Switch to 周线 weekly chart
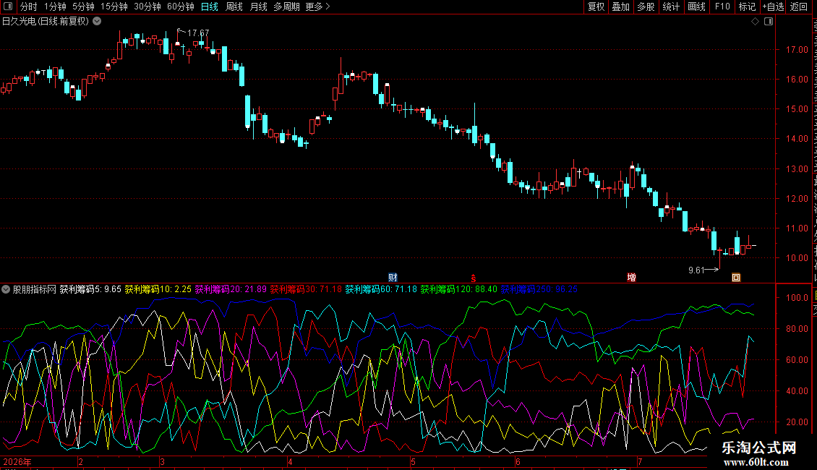This screenshot has width=817, height=470. pyautogui.click(x=234, y=7)
